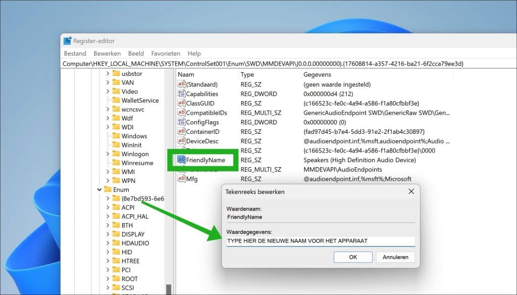Open the Beeld menu
This screenshot has width=517, height=295.
(x=136, y=53)
